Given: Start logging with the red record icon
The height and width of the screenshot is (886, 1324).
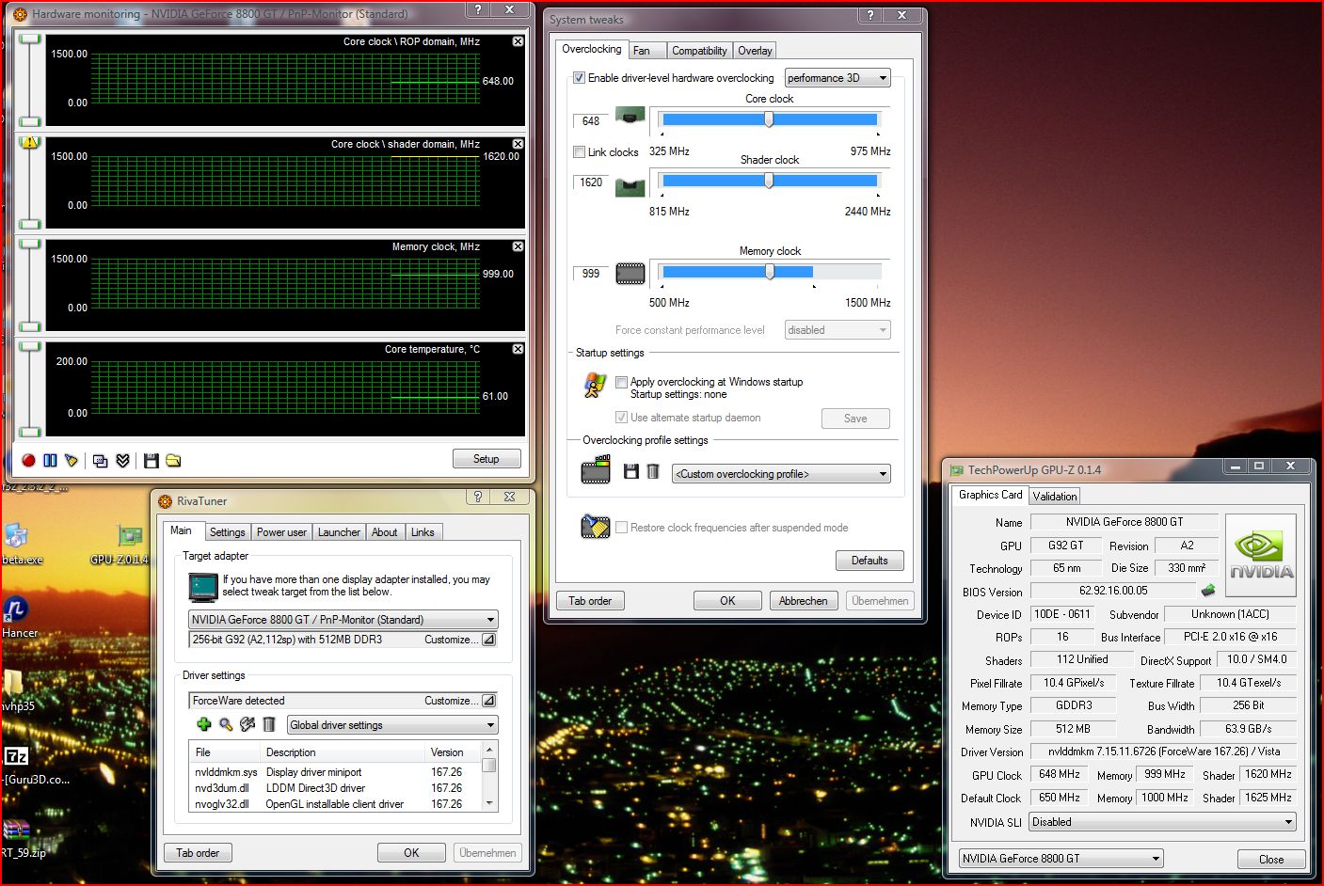Looking at the screenshot, I should pyautogui.click(x=28, y=460).
